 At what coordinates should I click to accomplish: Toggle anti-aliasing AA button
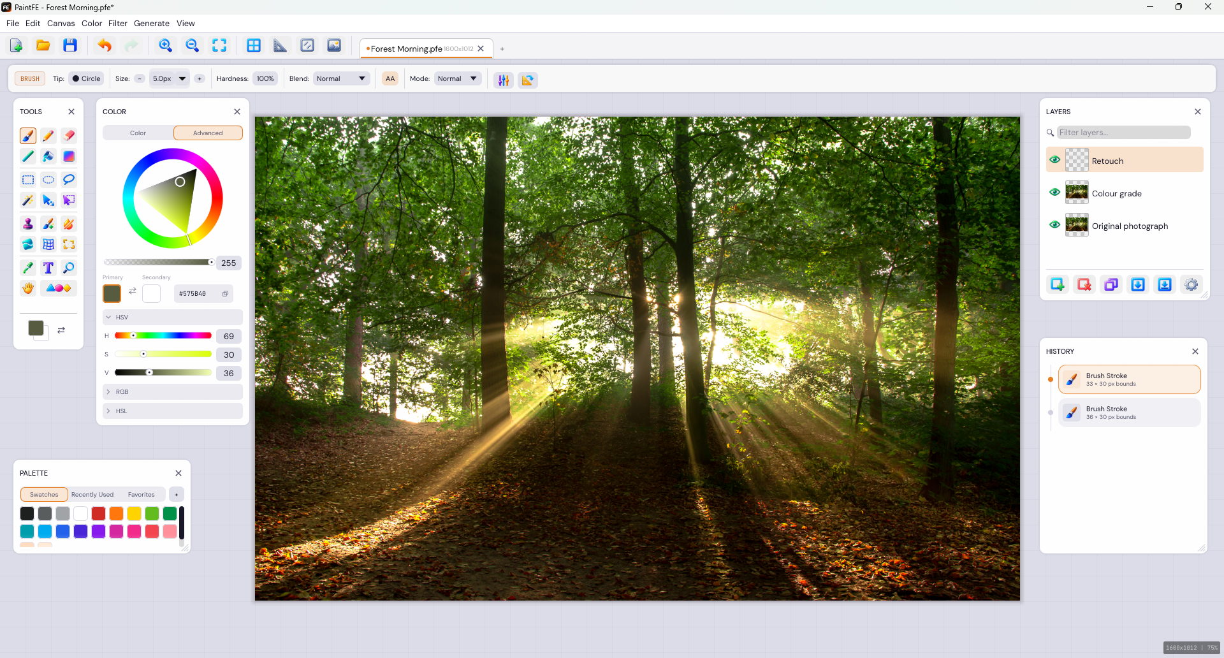pyautogui.click(x=390, y=79)
